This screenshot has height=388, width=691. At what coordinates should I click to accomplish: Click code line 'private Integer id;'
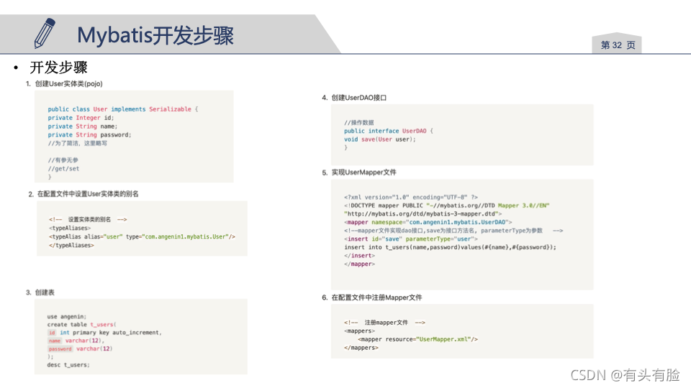81,118
